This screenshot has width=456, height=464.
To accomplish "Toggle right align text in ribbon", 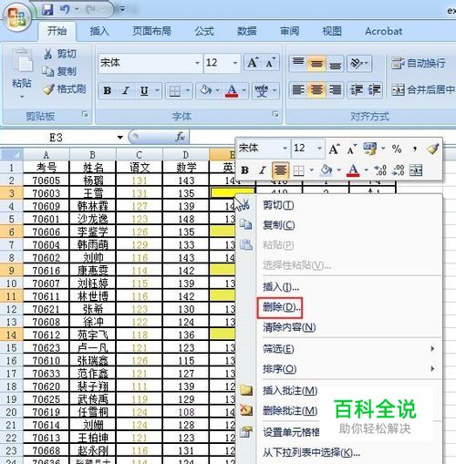I will tap(335, 90).
